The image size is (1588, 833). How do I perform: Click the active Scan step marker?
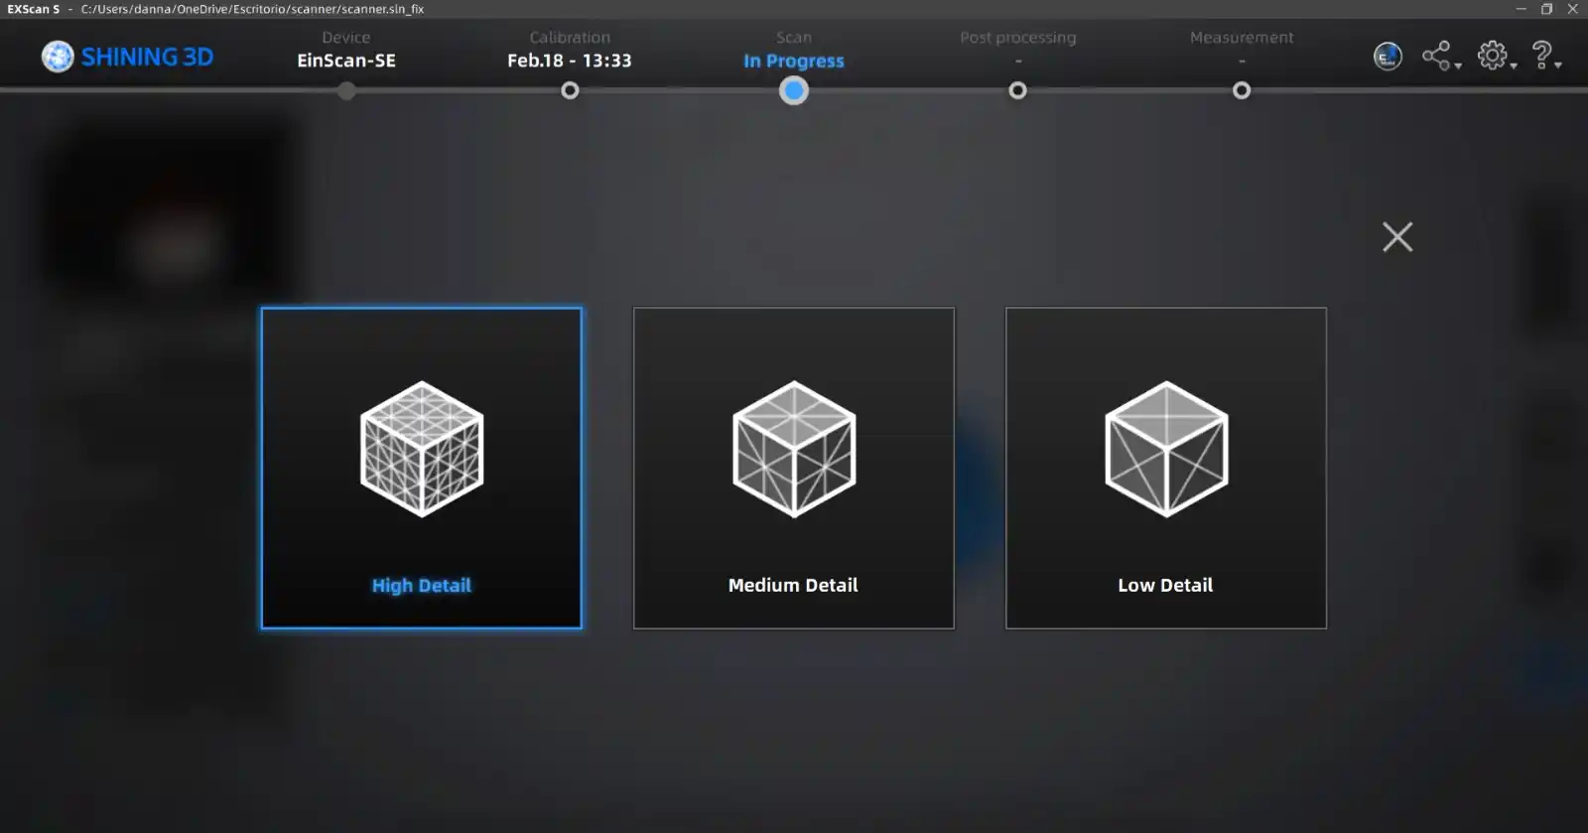click(794, 90)
